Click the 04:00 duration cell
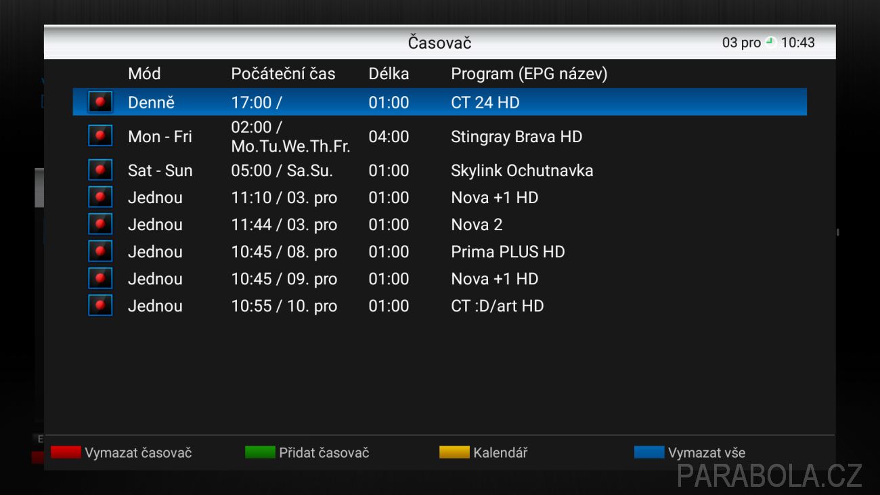This screenshot has height=495, width=880. (389, 136)
